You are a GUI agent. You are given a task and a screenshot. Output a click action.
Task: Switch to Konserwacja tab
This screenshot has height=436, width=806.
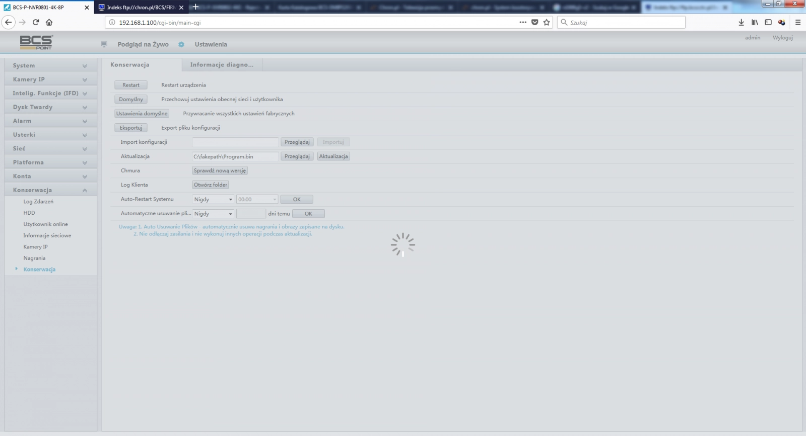pyautogui.click(x=142, y=65)
